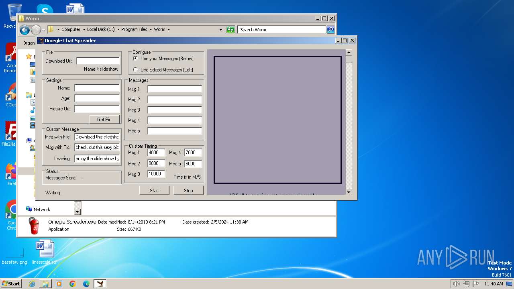
Task: Click the Get Pic button
Action: point(104,119)
